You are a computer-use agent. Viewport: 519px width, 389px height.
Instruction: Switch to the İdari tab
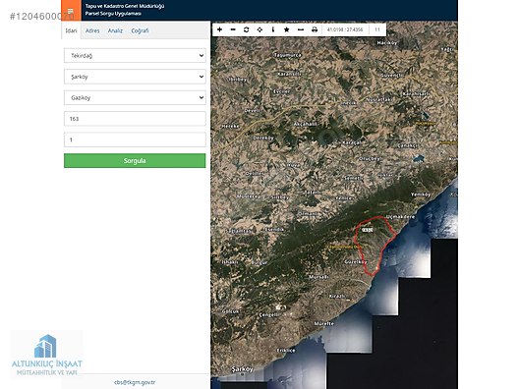pyautogui.click(x=71, y=30)
